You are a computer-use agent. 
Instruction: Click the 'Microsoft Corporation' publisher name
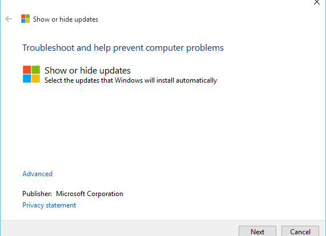click(90, 194)
